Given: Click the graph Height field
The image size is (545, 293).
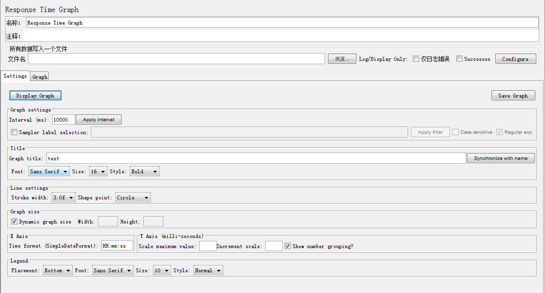Looking at the screenshot, I should (153, 221).
